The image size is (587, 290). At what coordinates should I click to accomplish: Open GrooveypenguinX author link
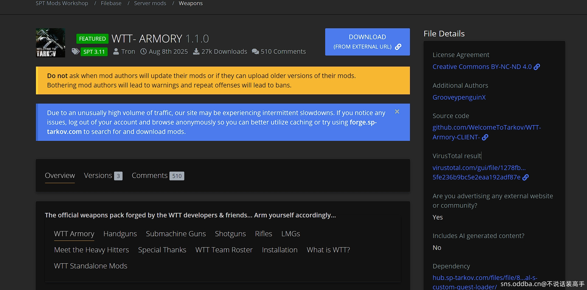point(459,97)
